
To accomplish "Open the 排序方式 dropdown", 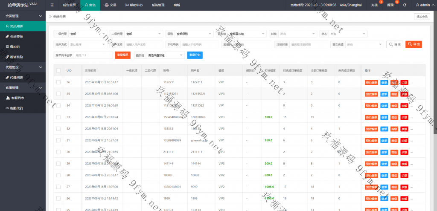I will (88, 44).
